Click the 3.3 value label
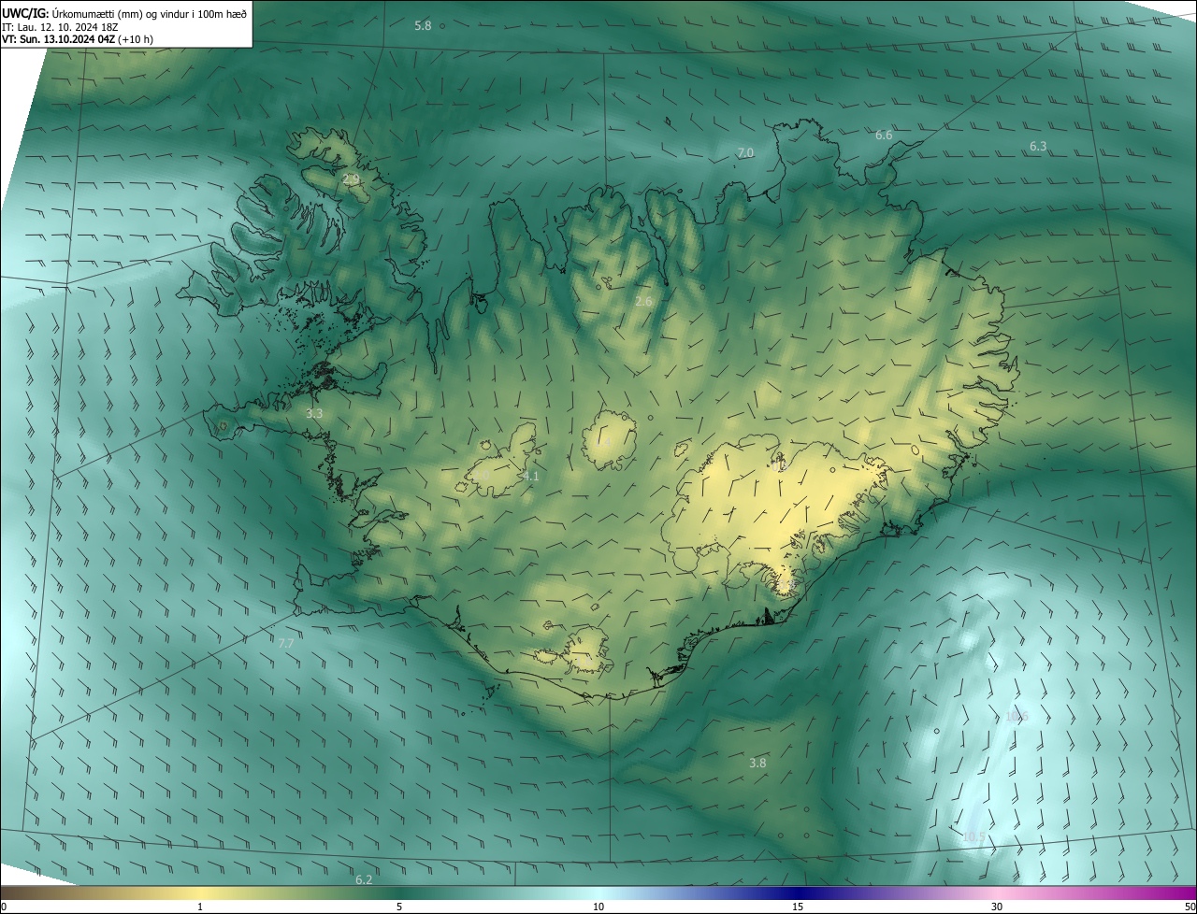The width and height of the screenshot is (1197, 914). pyautogui.click(x=314, y=413)
